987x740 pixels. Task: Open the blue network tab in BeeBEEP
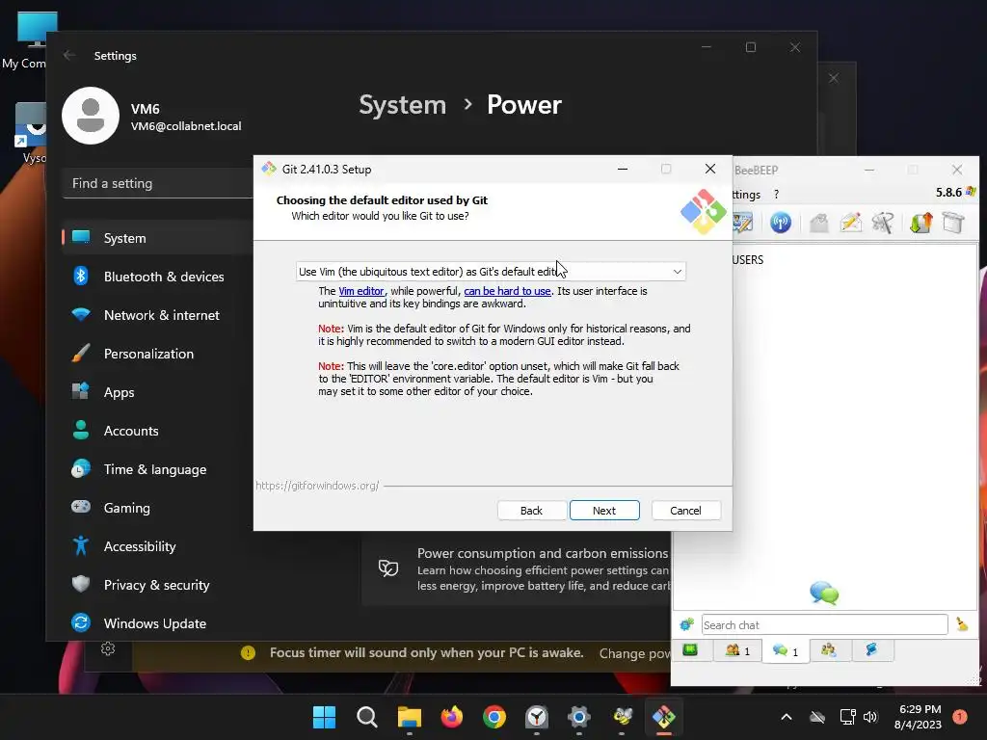(871, 650)
